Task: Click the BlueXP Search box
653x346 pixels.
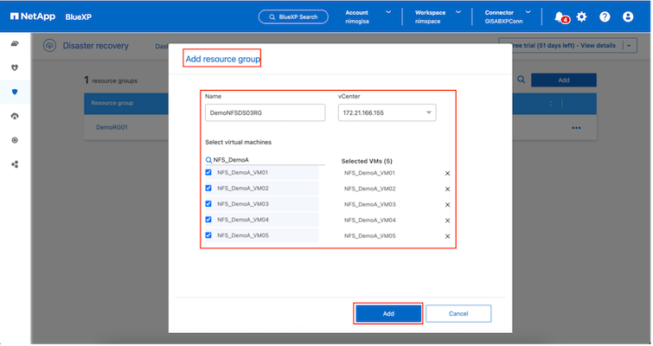Action: (x=294, y=16)
